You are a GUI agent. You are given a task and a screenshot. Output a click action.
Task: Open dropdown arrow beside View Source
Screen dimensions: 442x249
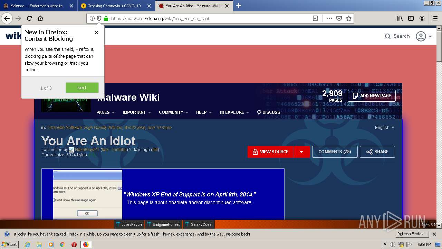(301, 152)
